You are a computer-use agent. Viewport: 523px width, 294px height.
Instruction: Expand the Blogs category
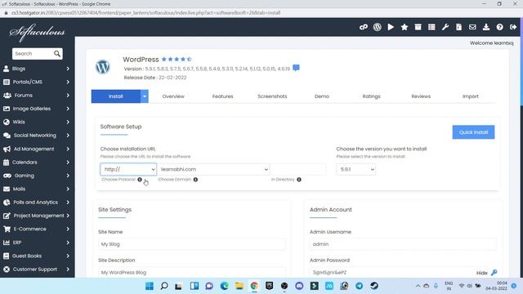tap(37, 69)
